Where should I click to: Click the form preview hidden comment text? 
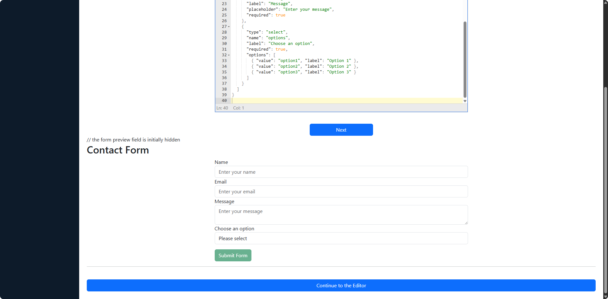coord(133,140)
